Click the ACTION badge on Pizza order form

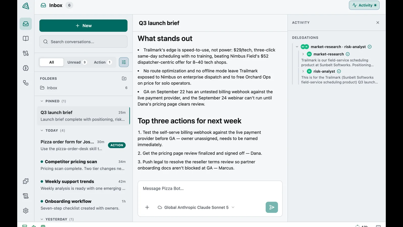117,145
